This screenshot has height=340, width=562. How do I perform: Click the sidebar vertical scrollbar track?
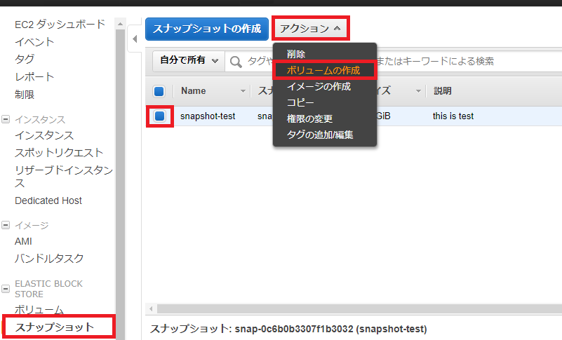click(x=121, y=184)
